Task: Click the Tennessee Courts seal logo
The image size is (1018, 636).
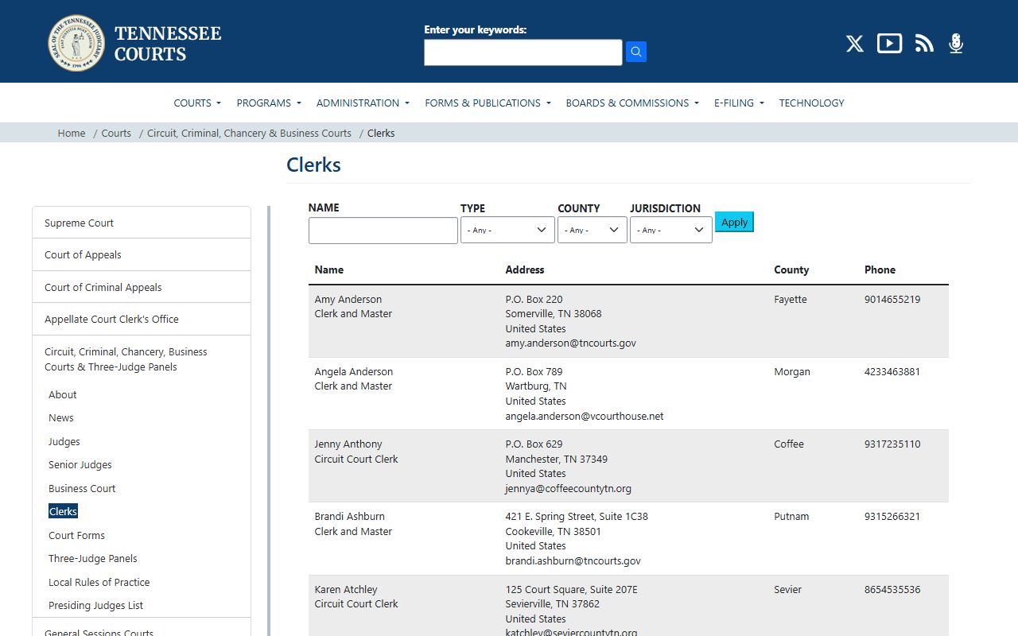Action: click(x=76, y=43)
